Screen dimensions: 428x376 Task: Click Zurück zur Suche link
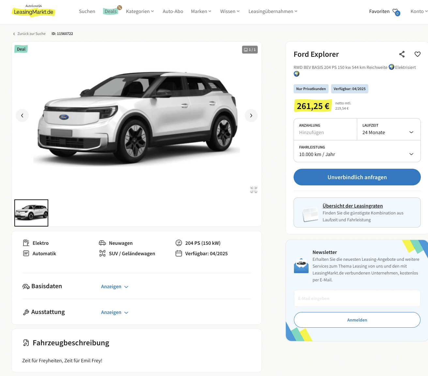coord(31,34)
